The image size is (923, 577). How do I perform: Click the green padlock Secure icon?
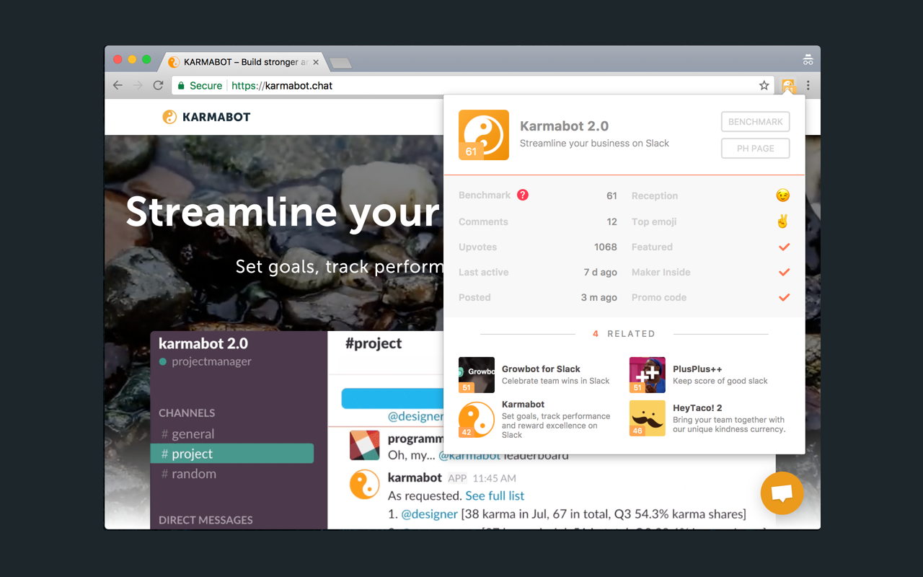(x=182, y=86)
